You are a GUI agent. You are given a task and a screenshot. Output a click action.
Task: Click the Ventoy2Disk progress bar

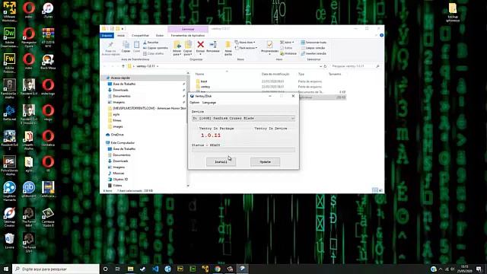click(243, 150)
